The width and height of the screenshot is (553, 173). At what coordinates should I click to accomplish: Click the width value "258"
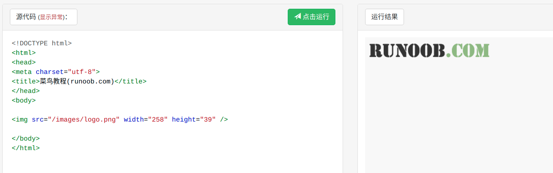158,120
